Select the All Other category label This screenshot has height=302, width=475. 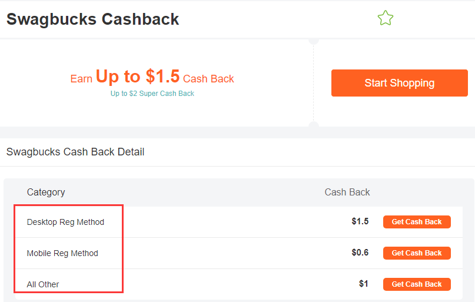coord(43,284)
